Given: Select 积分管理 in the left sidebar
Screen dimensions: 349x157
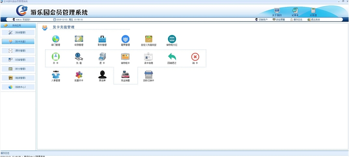Looking at the screenshot, I should [x=18, y=69].
